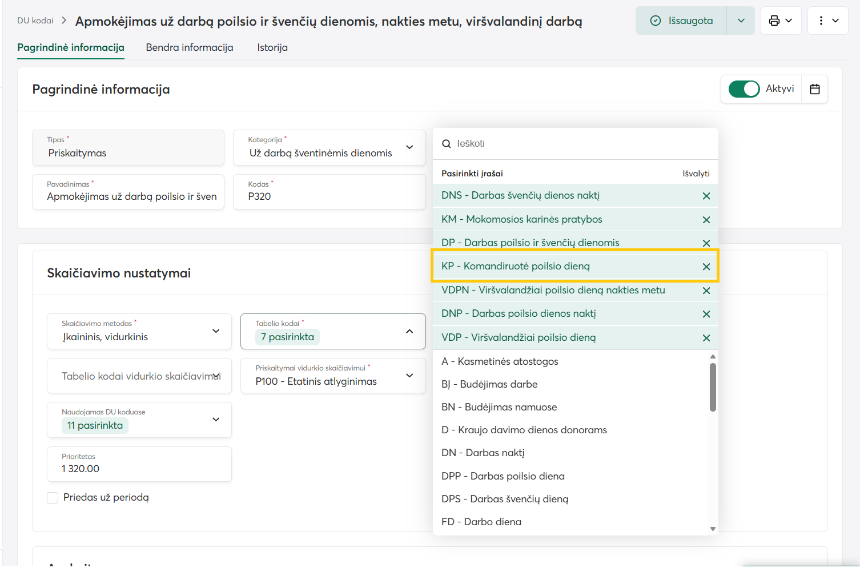Open Priskaitymai vidurkio skaičiavimui dropdown
This screenshot has width=860, height=572.
coord(333,376)
